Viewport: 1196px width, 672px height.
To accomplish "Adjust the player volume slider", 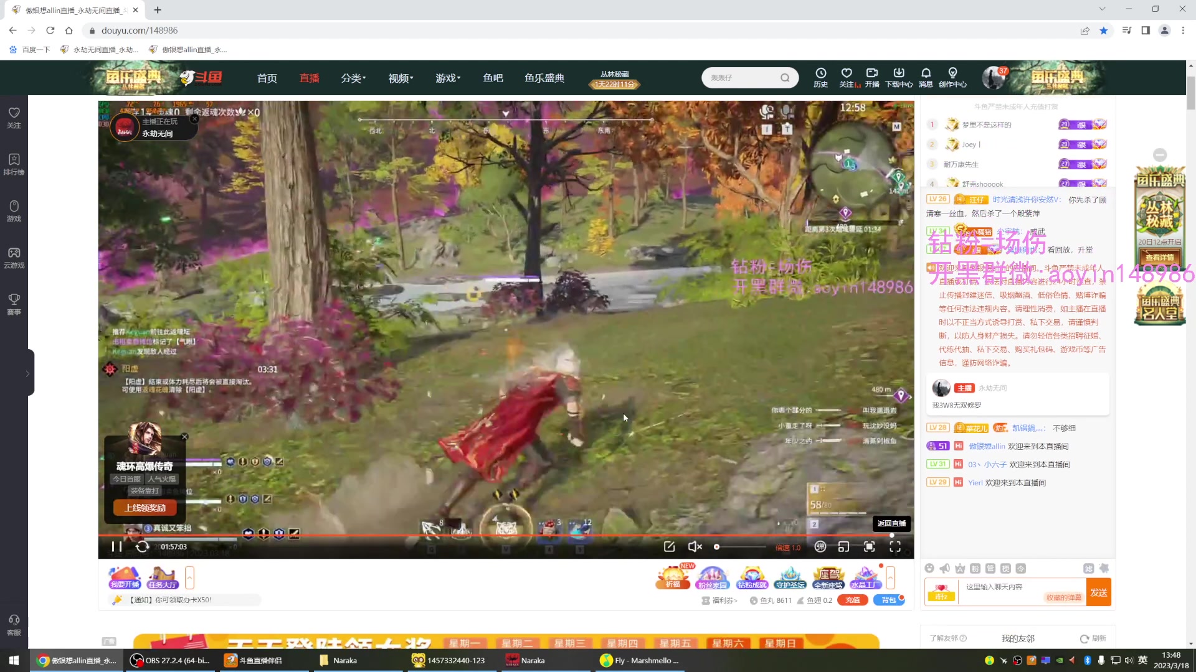I will pyautogui.click(x=741, y=547).
